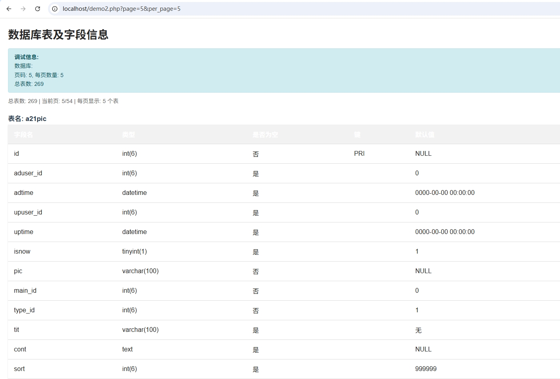This screenshot has height=379, width=560.
Task: Click text type in cont row
Action: (128, 349)
